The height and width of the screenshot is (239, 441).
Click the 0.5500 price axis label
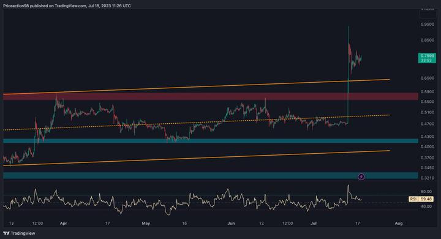pyautogui.click(x=428, y=102)
